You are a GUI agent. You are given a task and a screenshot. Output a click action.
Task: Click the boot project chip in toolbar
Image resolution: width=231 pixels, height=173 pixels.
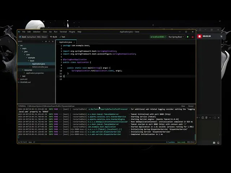tap(33, 37)
